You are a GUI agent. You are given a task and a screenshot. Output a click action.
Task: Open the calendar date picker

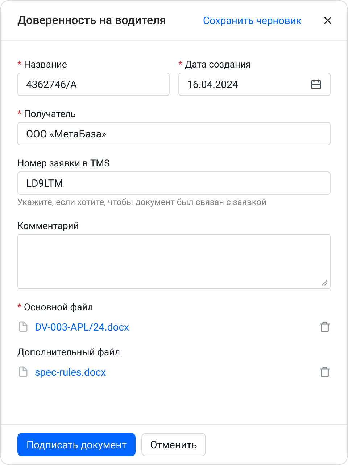316,84
